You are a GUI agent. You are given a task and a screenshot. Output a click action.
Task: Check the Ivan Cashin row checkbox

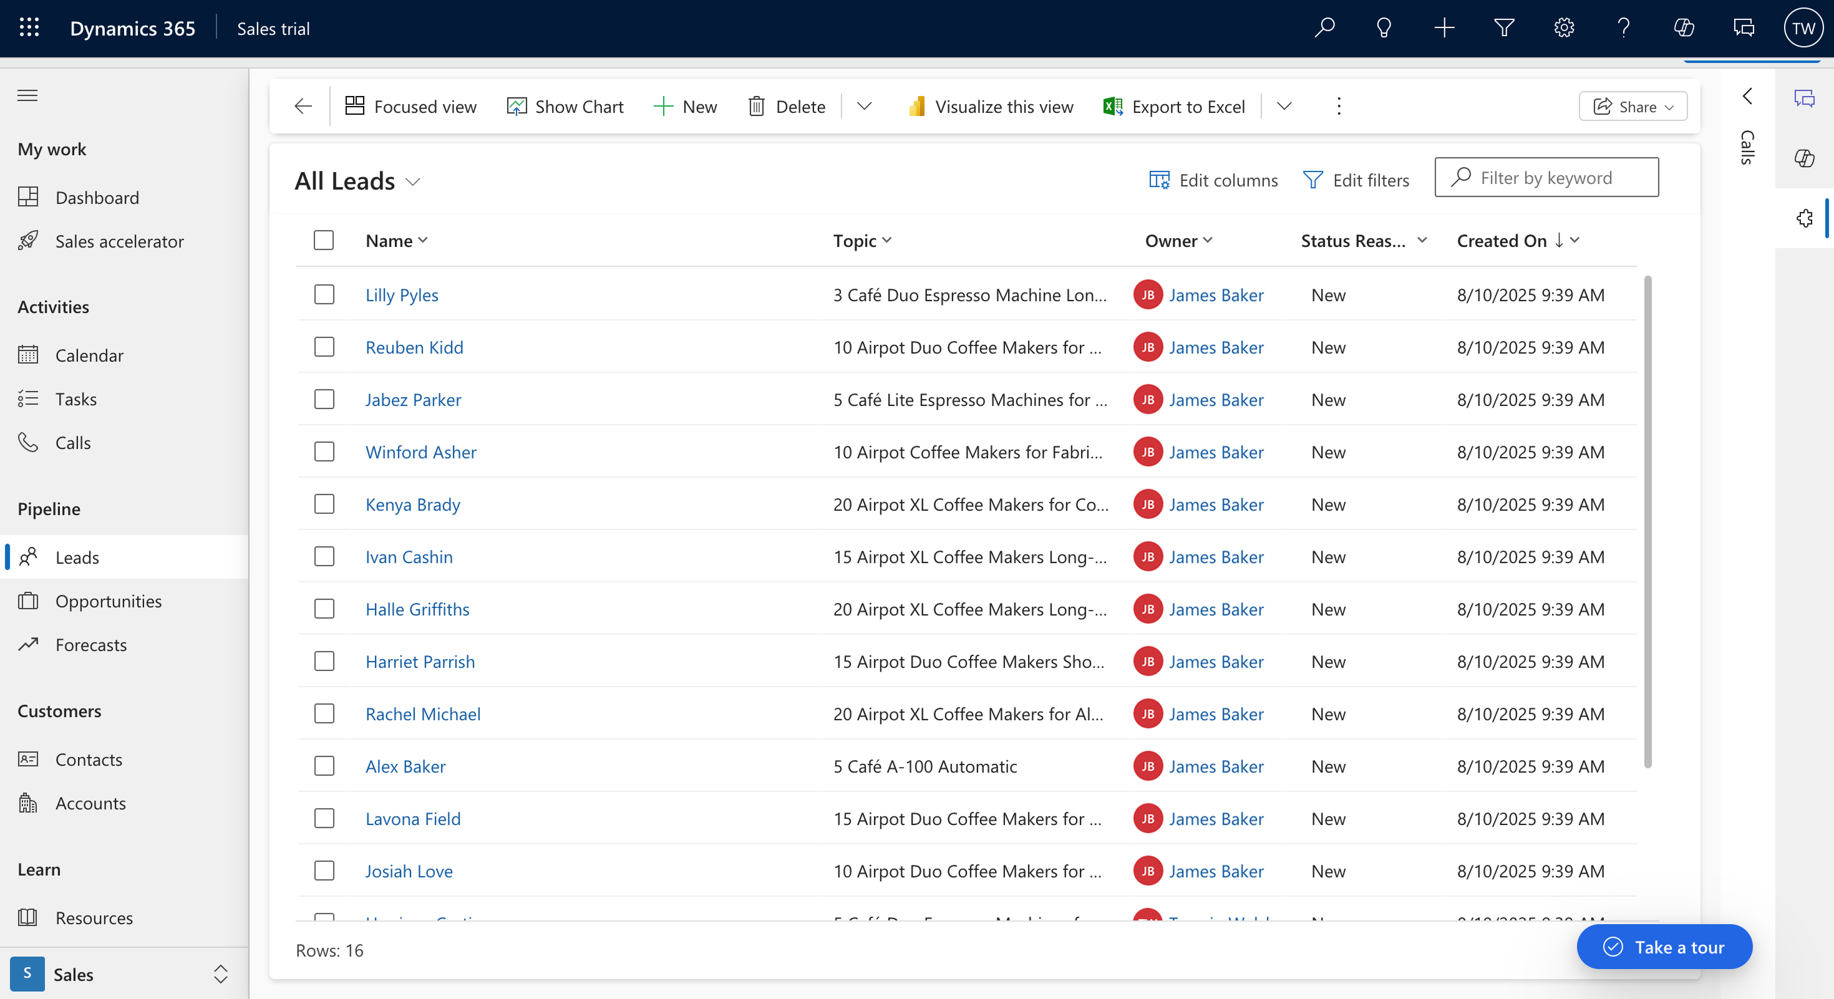(x=324, y=556)
